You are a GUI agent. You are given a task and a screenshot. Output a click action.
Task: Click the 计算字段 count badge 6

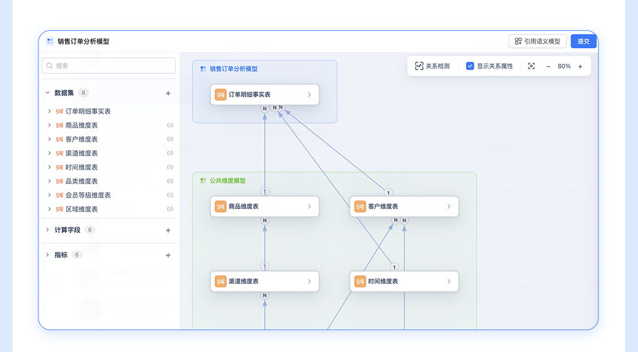(90, 230)
